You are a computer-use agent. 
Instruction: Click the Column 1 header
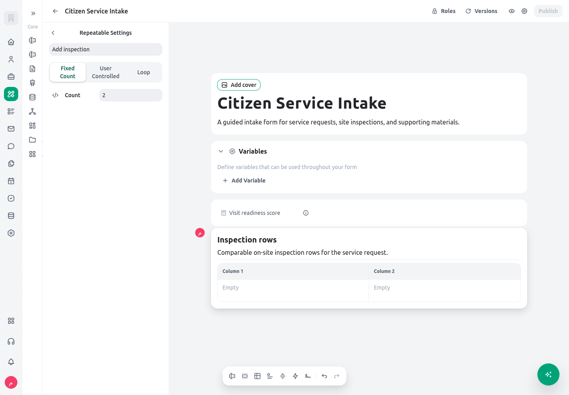pyautogui.click(x=293, y=271)
